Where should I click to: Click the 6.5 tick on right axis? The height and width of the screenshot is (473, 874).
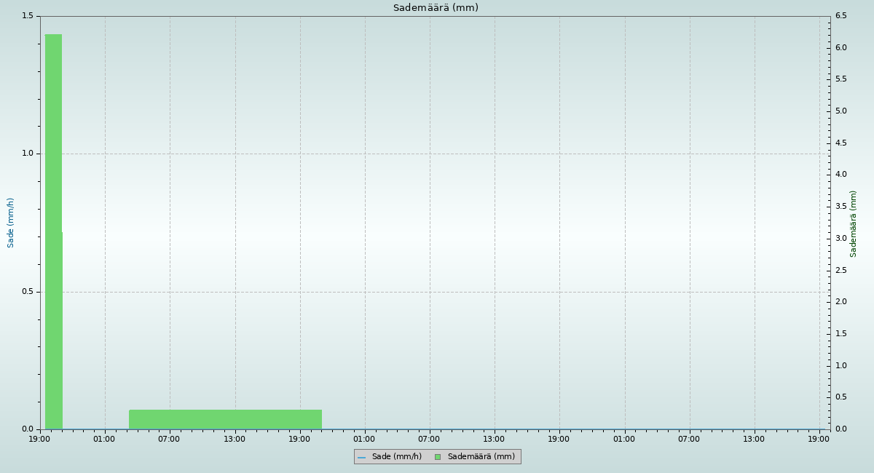click(x=840, y=16)
